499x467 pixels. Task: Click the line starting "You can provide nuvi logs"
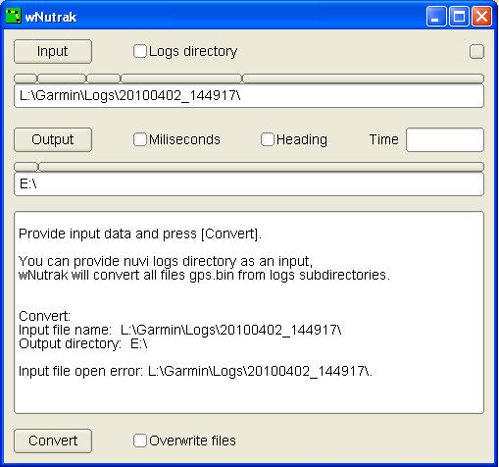[166, 261]
